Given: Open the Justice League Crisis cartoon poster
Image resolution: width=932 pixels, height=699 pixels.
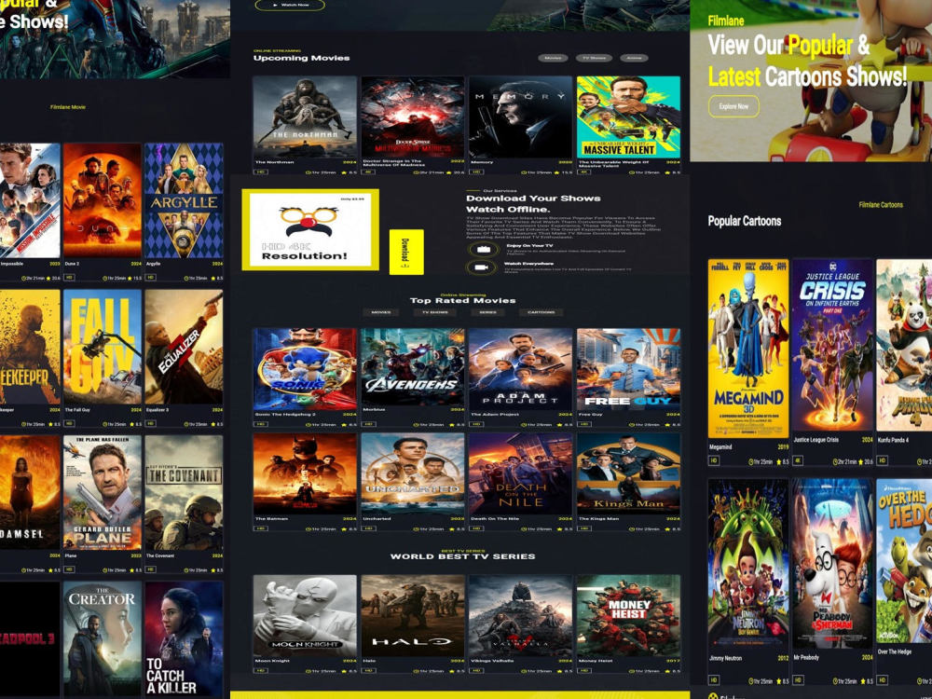Looking at the screenshot, I should (x=832, y=345).
